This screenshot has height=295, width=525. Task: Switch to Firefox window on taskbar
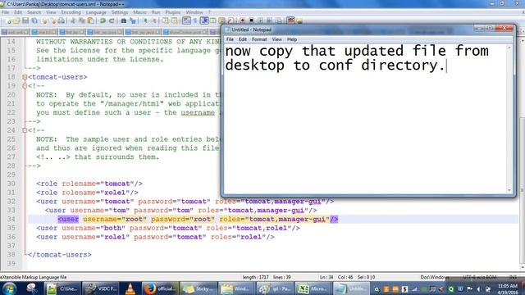[160, 288]
